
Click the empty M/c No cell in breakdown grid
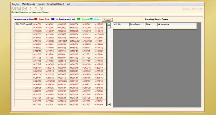121,28
